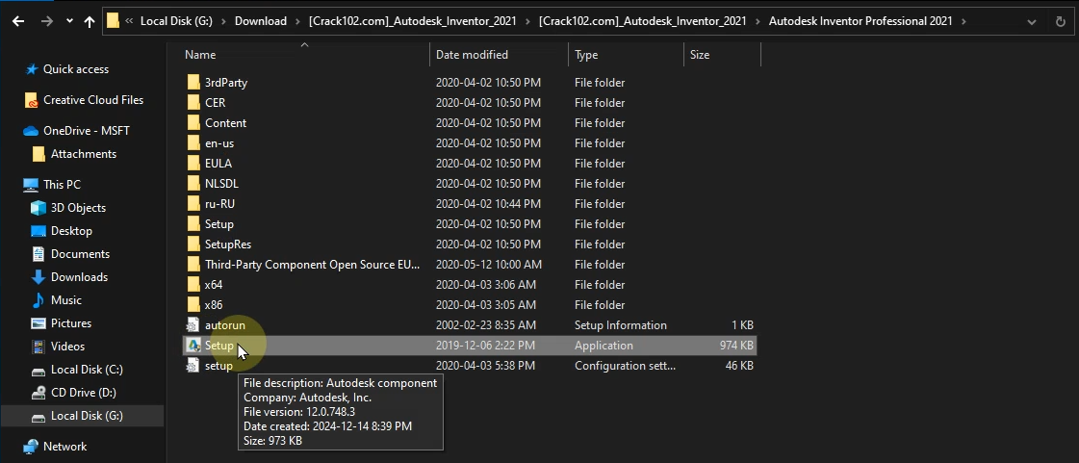
Task: Select the Music folder icon
Action: pyautogui.click(x=39, y=300)
